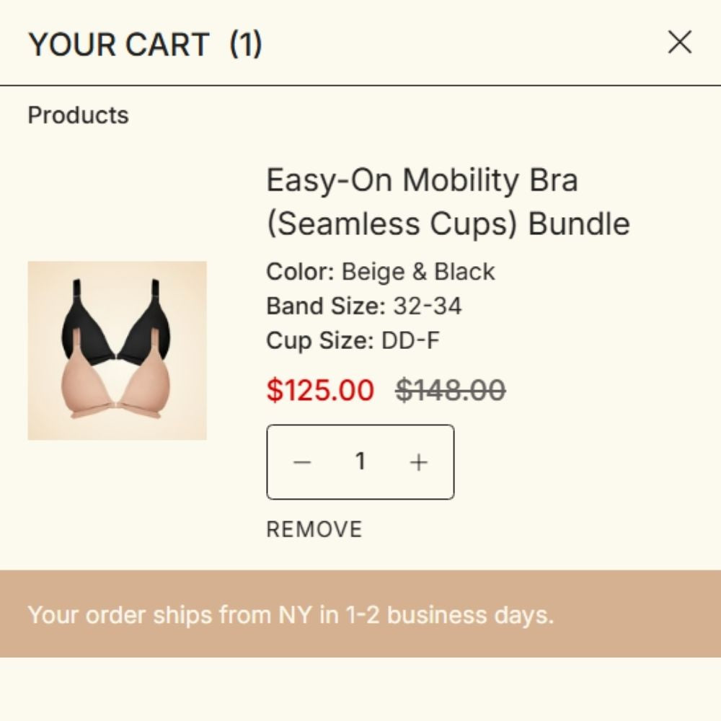
Task: Open the Easy-On Mobility Bra Bundle title
Action: pyautogui.click(x=447, y=201)
